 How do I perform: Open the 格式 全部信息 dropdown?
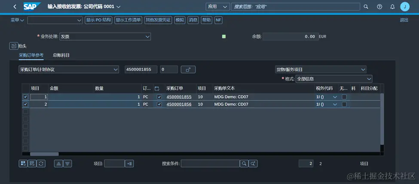point(334,78)
